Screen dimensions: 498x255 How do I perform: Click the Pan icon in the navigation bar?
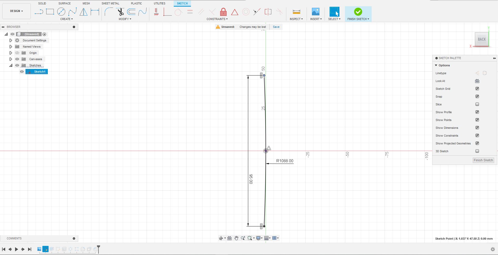(x=236, y=238)
